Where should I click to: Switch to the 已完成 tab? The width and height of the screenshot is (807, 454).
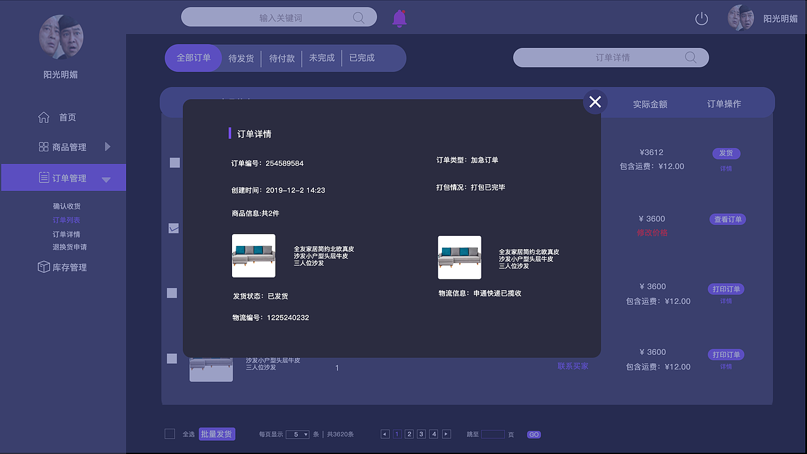pyautogui.click(x=361, y=58)
